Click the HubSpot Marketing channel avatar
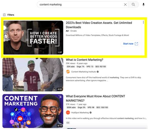 (68, 113)
